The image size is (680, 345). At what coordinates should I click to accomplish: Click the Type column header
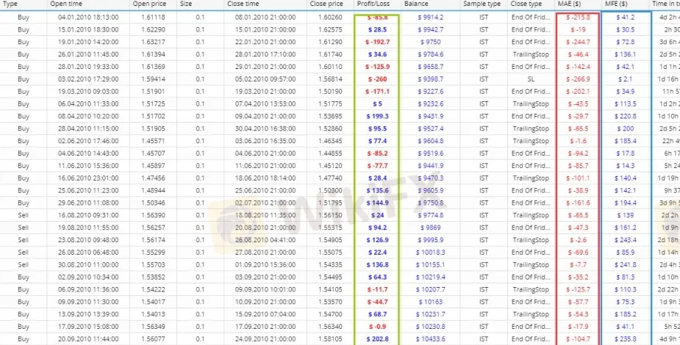(10, 4)
